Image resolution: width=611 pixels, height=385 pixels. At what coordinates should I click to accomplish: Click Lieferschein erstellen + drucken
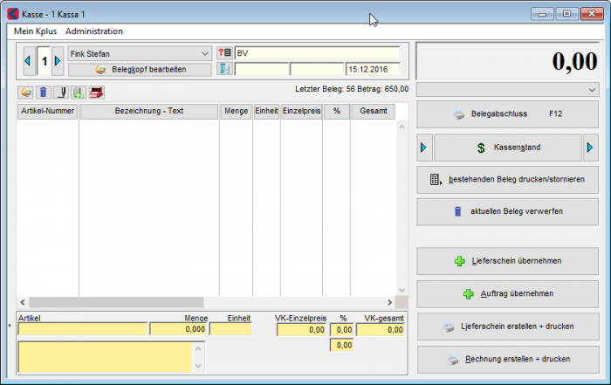pos(508,327)
